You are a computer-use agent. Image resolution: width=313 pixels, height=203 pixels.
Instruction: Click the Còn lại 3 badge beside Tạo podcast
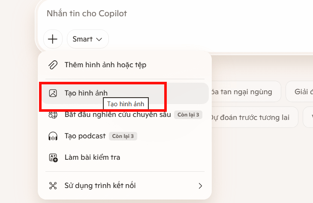tap(123, 136)
